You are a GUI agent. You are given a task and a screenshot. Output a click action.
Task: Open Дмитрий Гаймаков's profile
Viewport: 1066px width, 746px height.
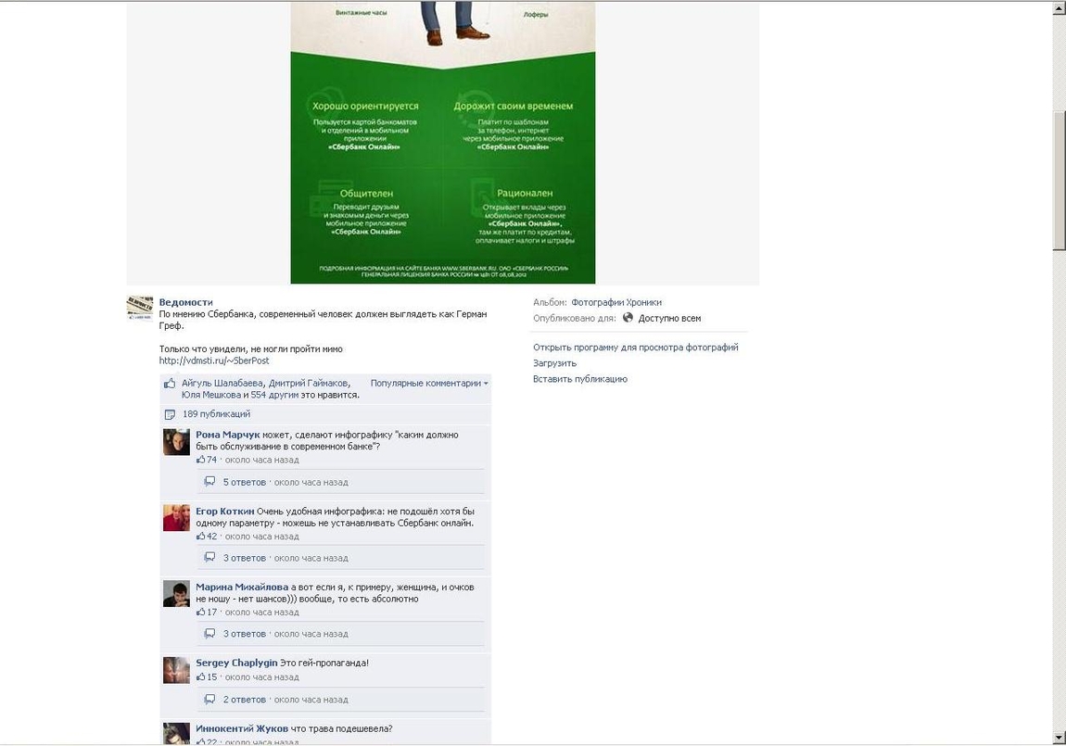point(308,383)
